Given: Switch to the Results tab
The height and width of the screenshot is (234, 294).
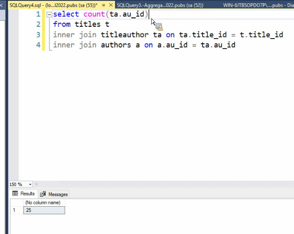Looking at the screenshot, I should 24,194.
